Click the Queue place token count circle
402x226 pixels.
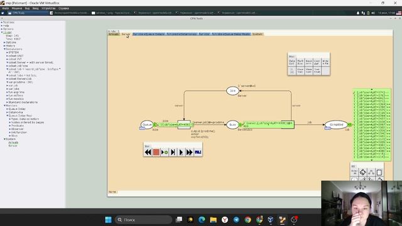155,124
